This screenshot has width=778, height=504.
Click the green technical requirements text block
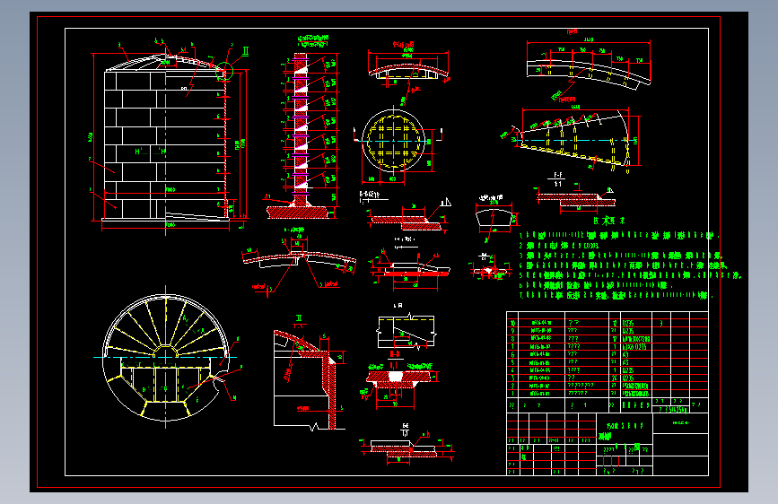(x=629, y=265)
